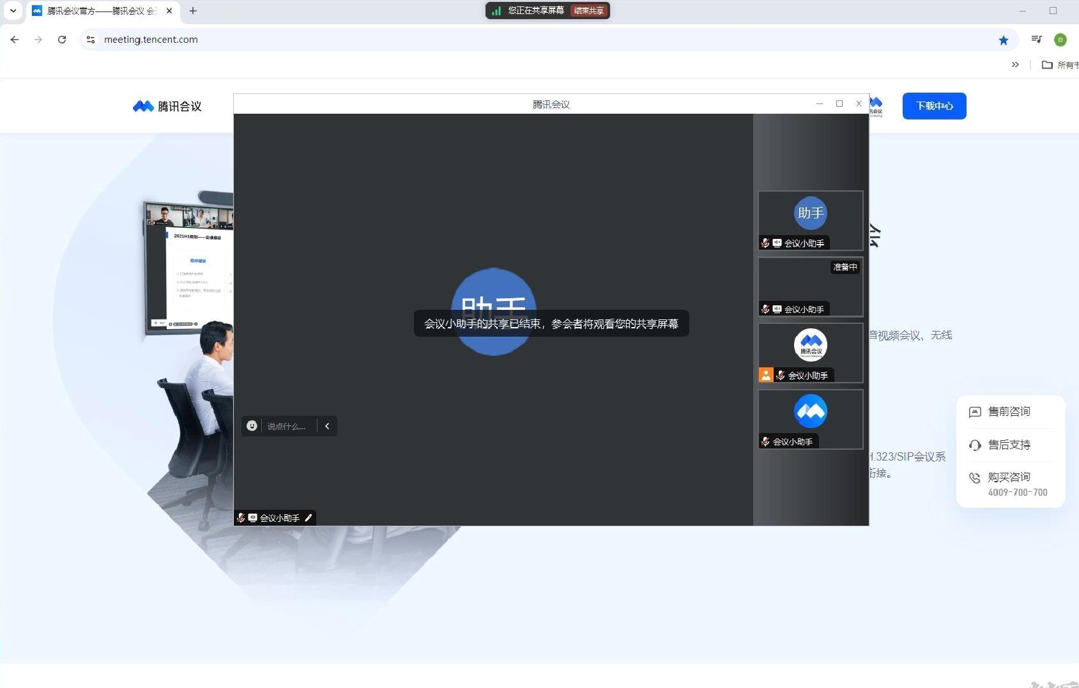Open a new browser tab
Screen dimensions: 1079x688
[193, 11]
